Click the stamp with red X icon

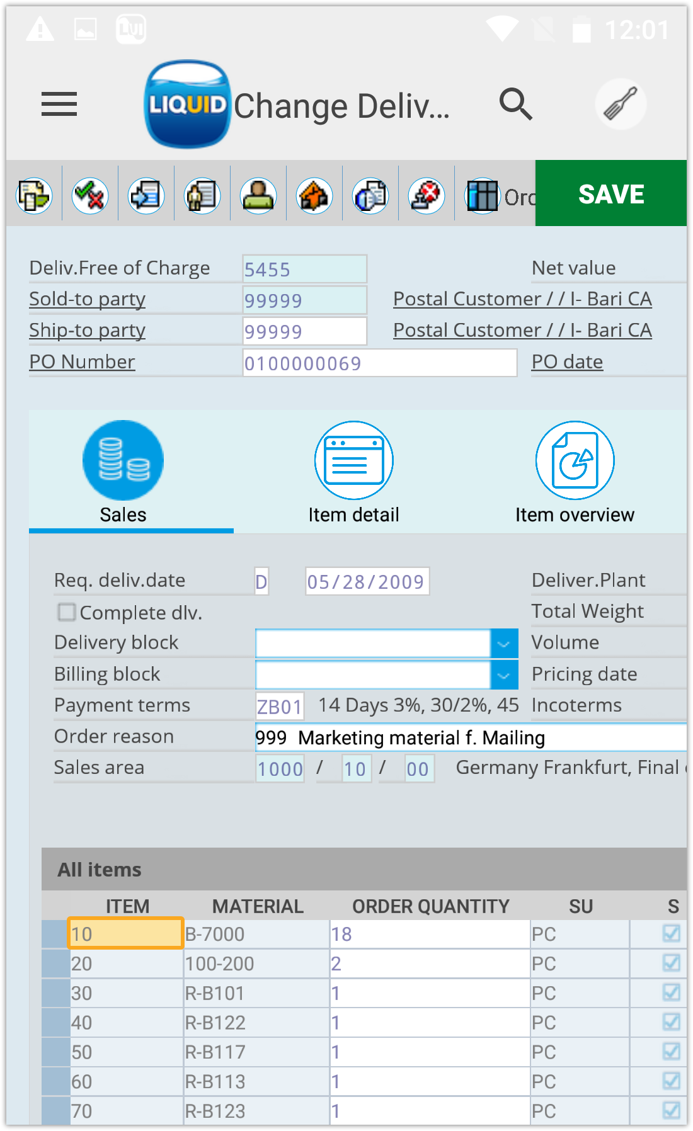pyautogui.click(x=427, y=196)
